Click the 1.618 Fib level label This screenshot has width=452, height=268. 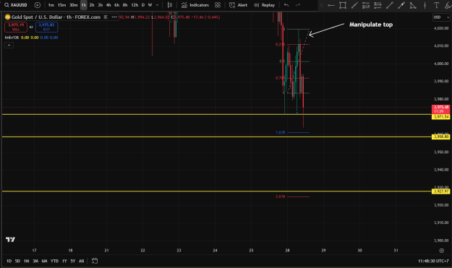(280, 132)
